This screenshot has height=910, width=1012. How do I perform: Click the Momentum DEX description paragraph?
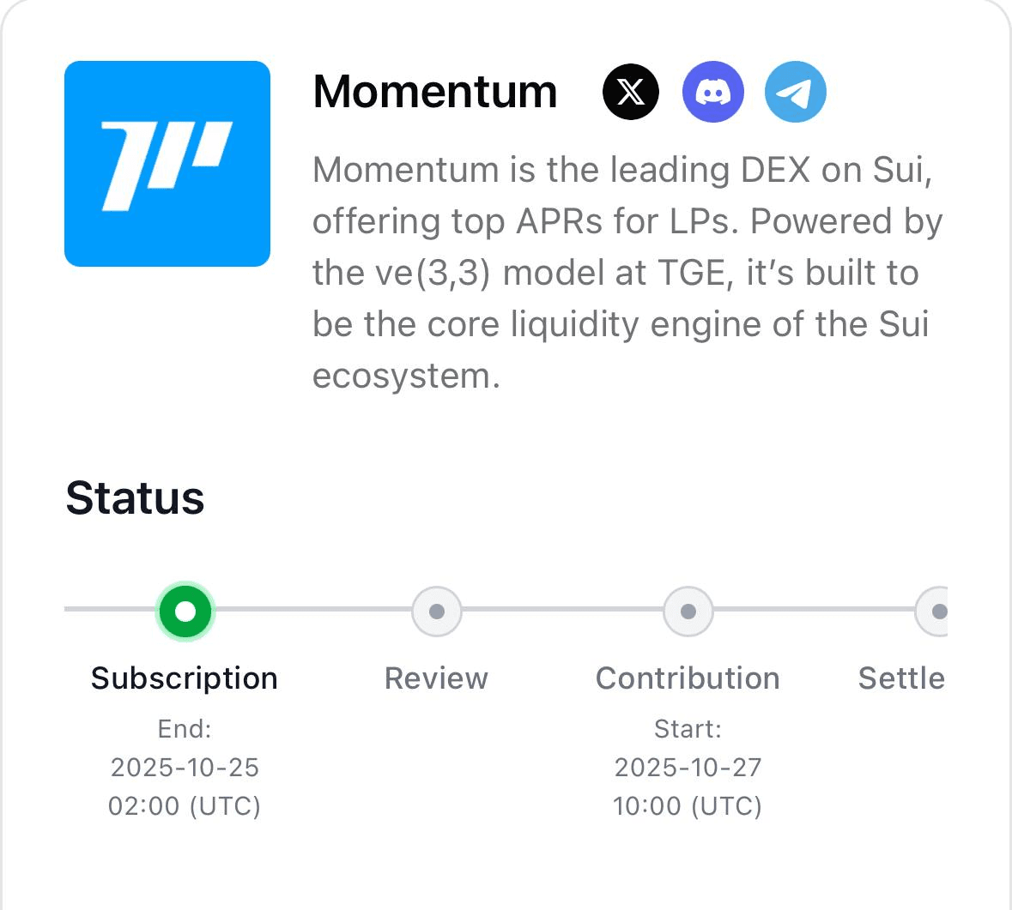pyautogui.click(x=627, y=272)
